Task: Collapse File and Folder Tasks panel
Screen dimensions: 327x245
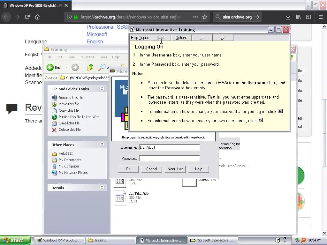Action: click(102, 89)
